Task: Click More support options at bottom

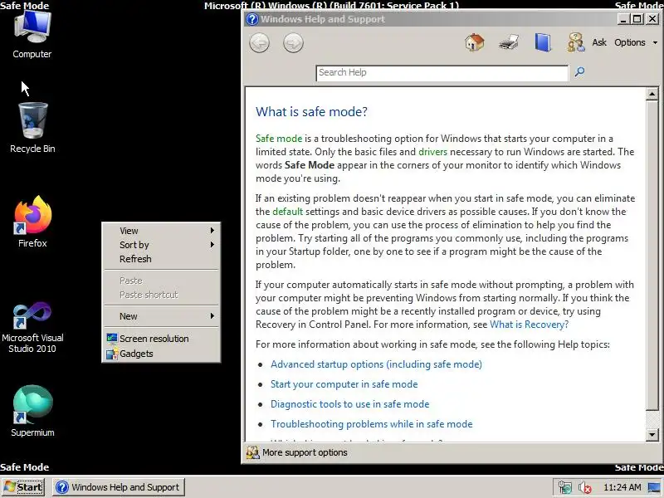Action: point(305,452)
